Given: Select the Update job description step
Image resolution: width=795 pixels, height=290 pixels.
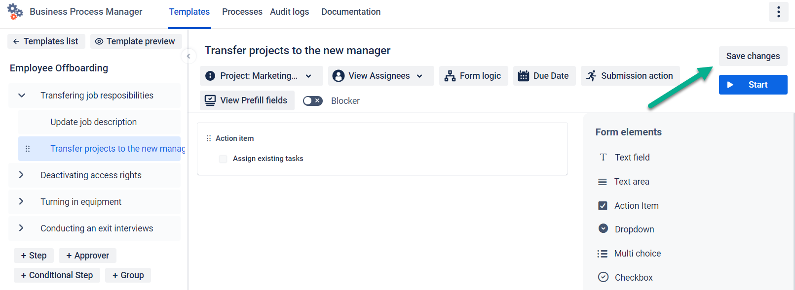Looking at the screenshot, I should pos(93,122).
